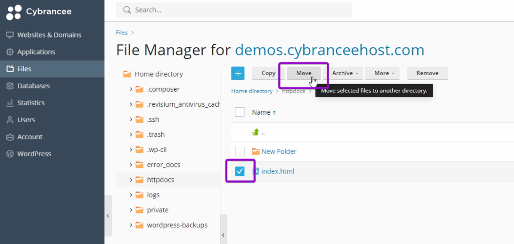Viewport: 514px width, 244px height.
Task: Toggle the select-all checkbox beside Name
Action: (239, 112)
